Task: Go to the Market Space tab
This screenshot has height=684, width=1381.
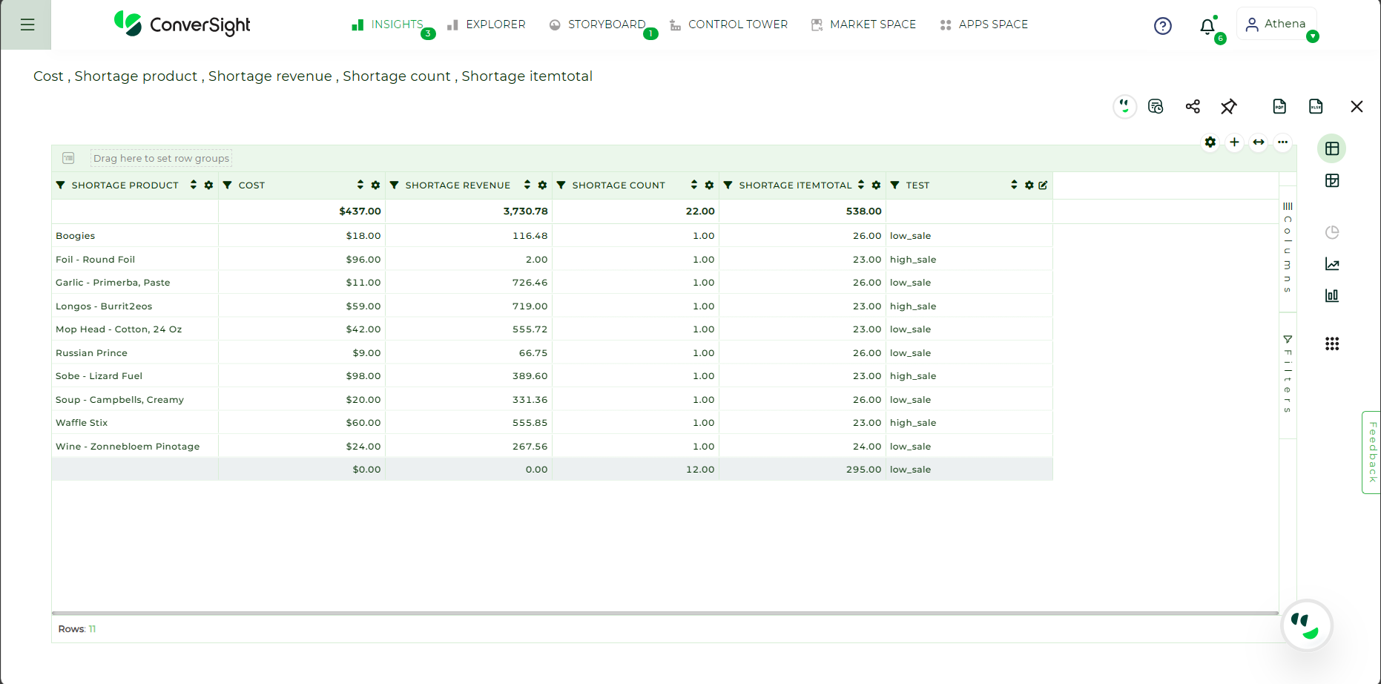Action: click(x=863, y=24)
